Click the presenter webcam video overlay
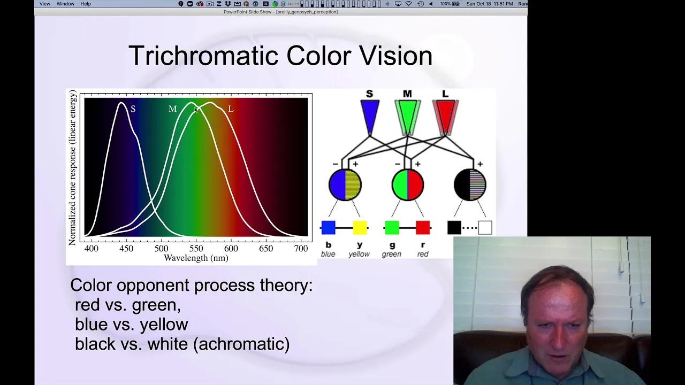 (552, 311)
